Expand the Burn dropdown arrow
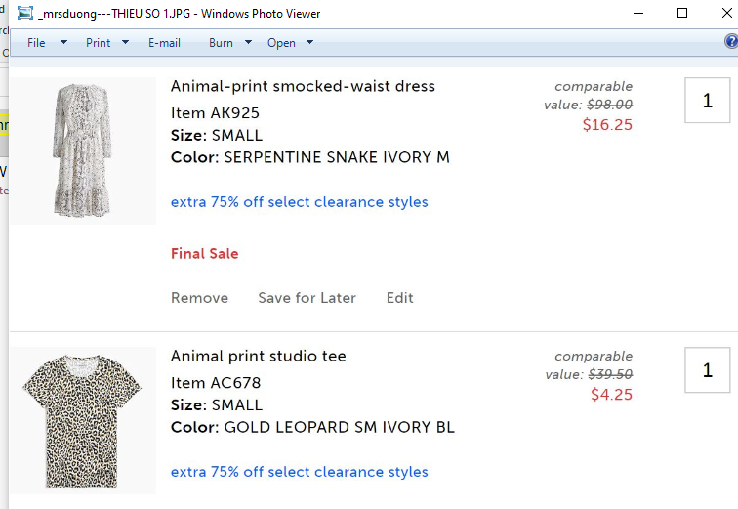 pyautogui.click(x=248, y=43)
